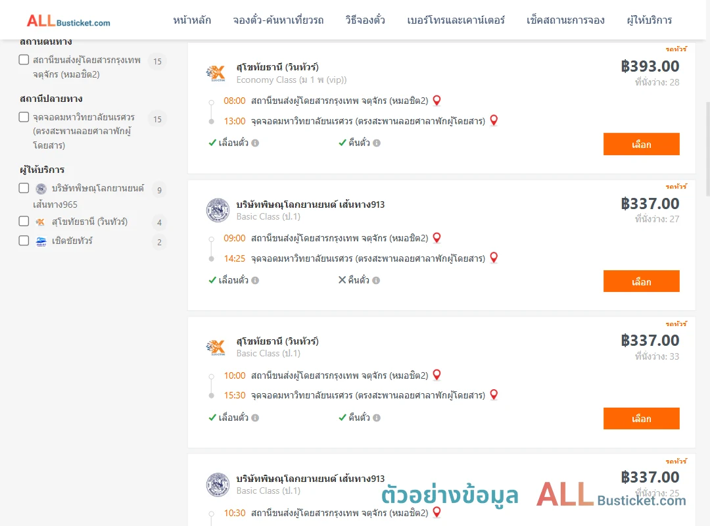Viewport: 710px width, 526px height.
Task: Click Phitsanulok Yanyon icon in operator filter
Action: 41,189
